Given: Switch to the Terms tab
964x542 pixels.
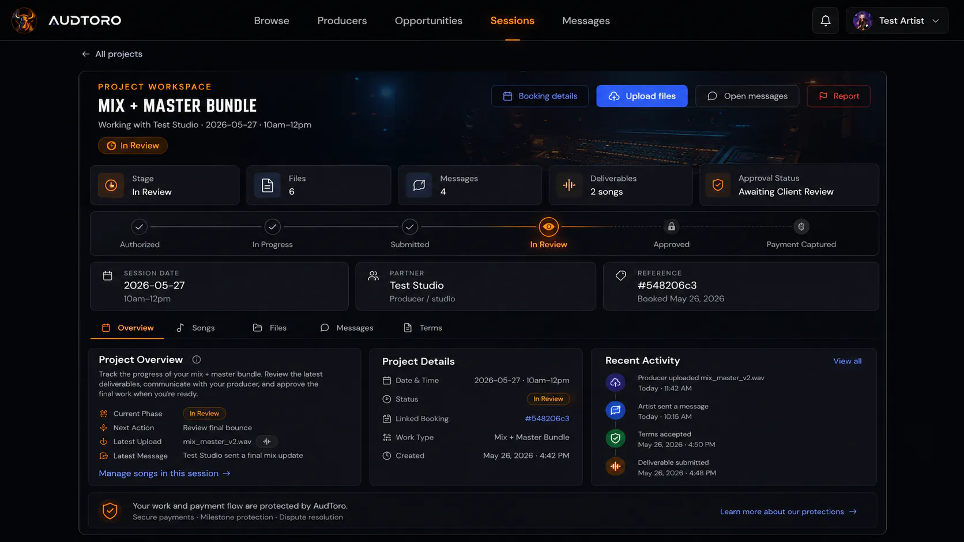Looking at the screenshot, I should (x=423, y=328).
